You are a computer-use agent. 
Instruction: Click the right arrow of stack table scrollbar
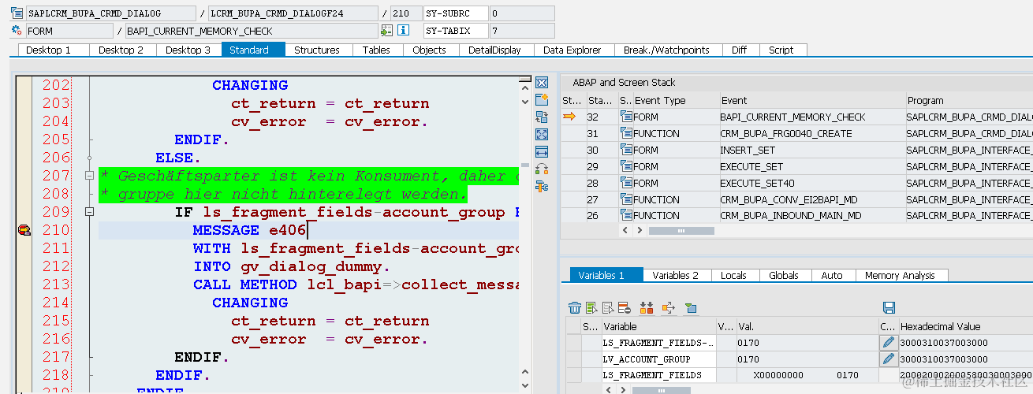tap(639, 231)
